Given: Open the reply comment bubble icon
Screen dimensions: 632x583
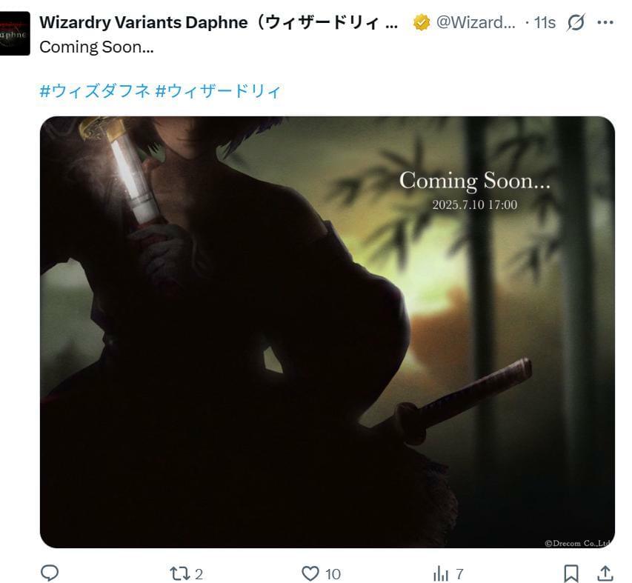Looking at the screenshot, I should tap(50, 573).
